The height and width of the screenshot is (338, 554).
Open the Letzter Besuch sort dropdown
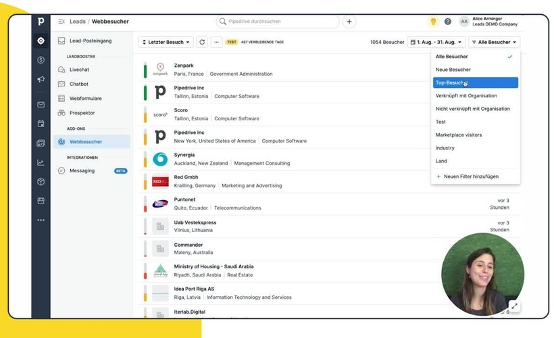pyautogui.click(x=166, y=42)
